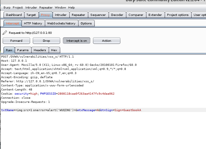Open the Help menu
The image size is (206, 149).
(71, 8)
